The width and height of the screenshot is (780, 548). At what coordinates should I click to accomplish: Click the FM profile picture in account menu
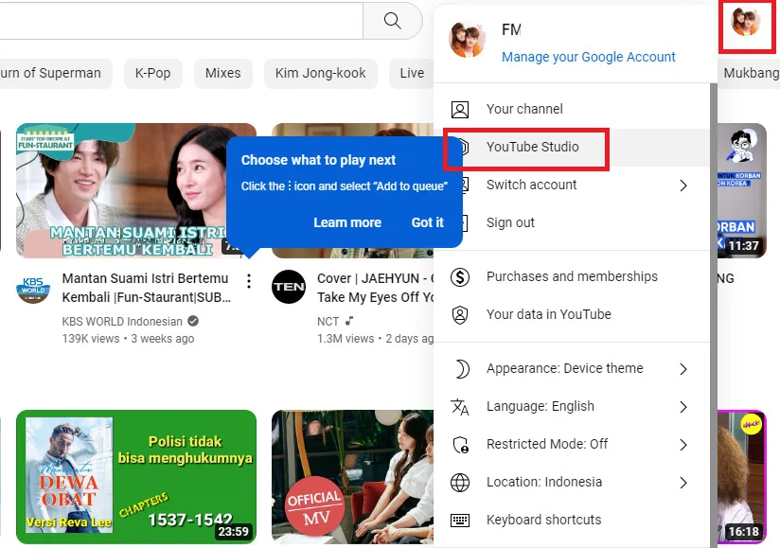point(467,40)
